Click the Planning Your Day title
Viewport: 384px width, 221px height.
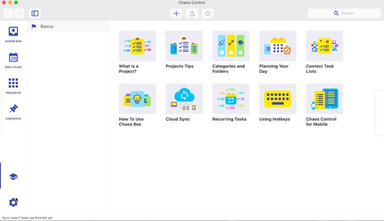point(274,69)
